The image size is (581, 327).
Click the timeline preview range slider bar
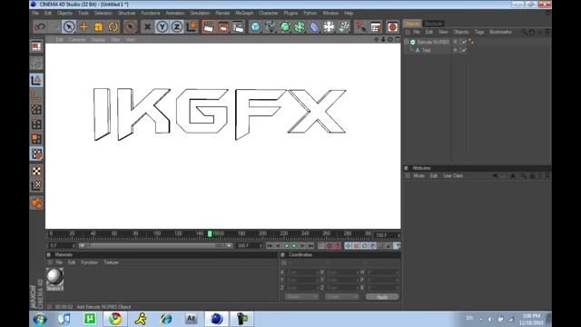tap(156, 245)
